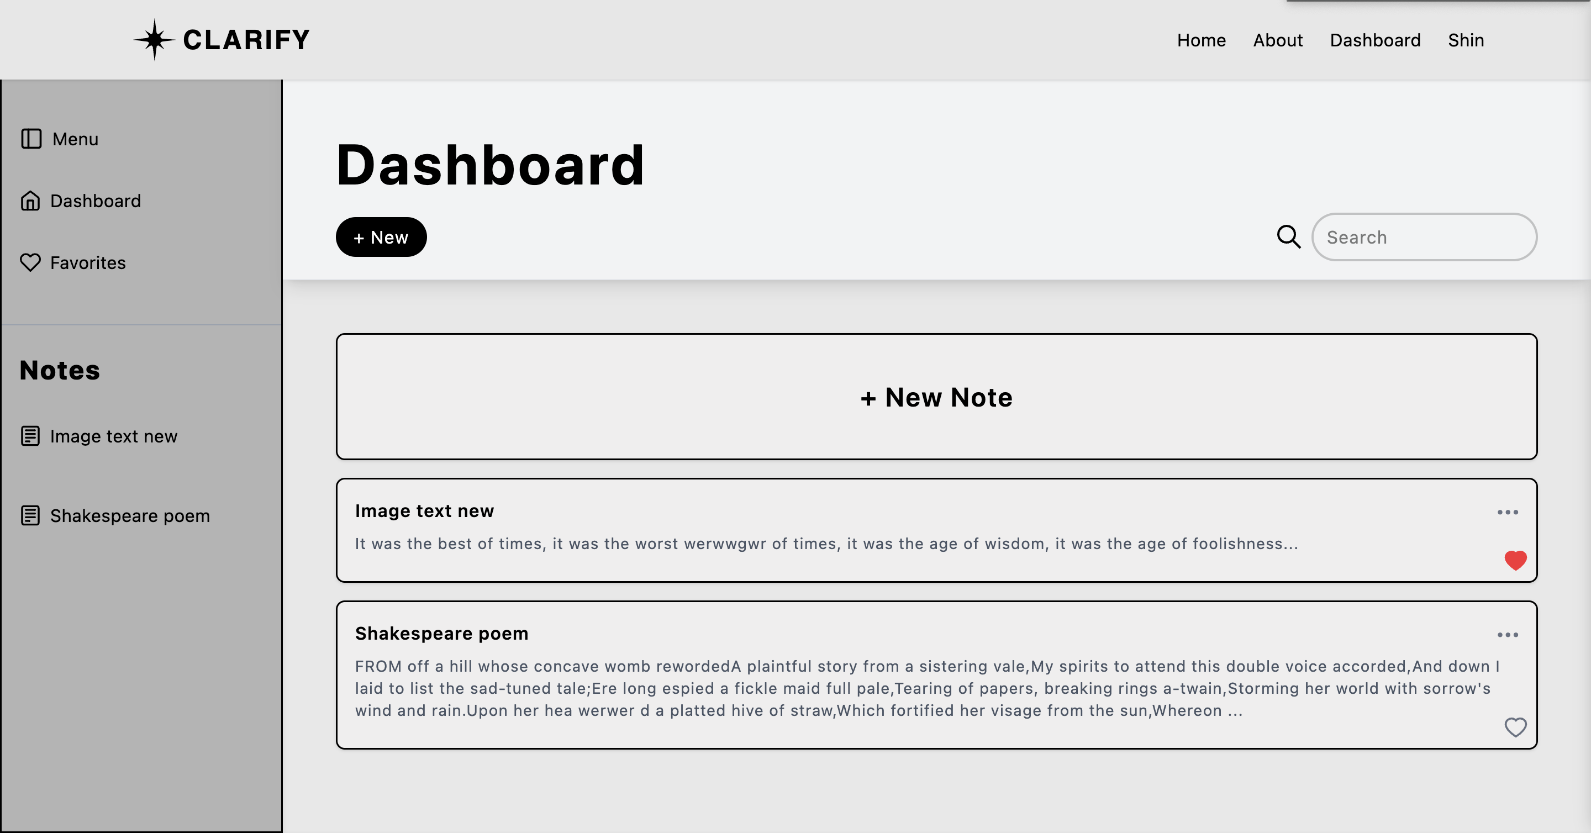Open About page from top navigation
Image resolution: width=1591 pixels, height=833 pixels.
pyautogui.click(x=1277, y=40)
